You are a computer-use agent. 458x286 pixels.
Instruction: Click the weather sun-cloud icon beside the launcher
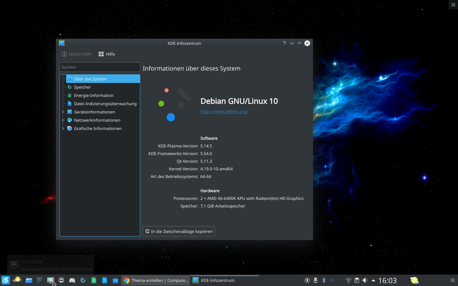pos(17,280)
